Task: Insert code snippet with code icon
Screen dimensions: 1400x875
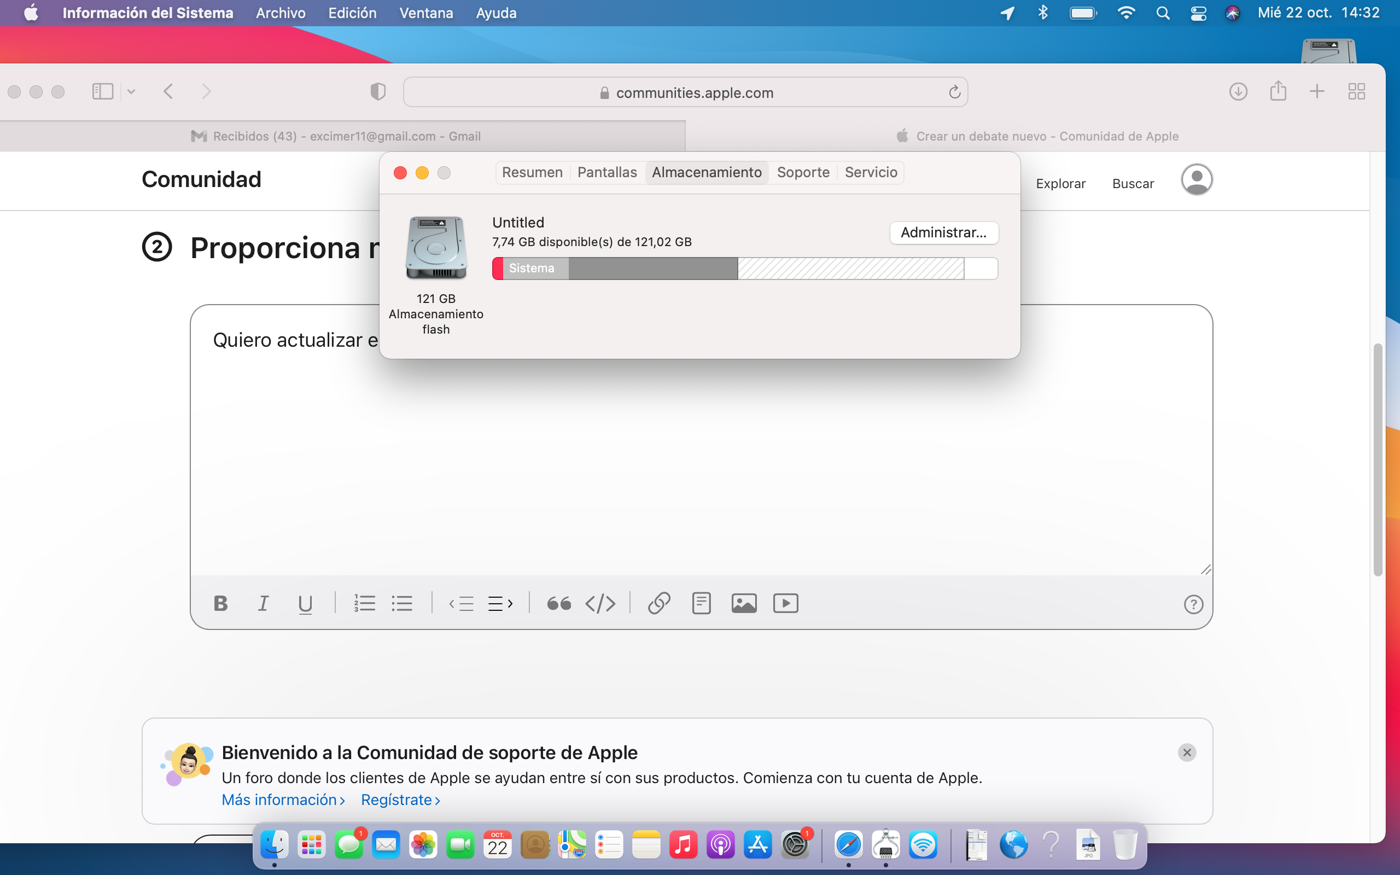Action: (x=600, y=604)
